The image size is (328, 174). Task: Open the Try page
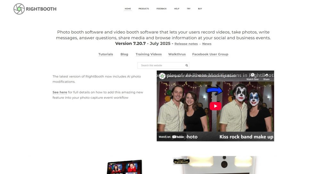point(188,9)
